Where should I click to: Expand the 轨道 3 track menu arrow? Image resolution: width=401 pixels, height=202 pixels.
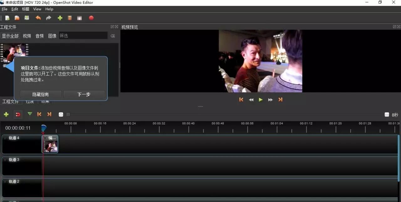pos(5,160)
